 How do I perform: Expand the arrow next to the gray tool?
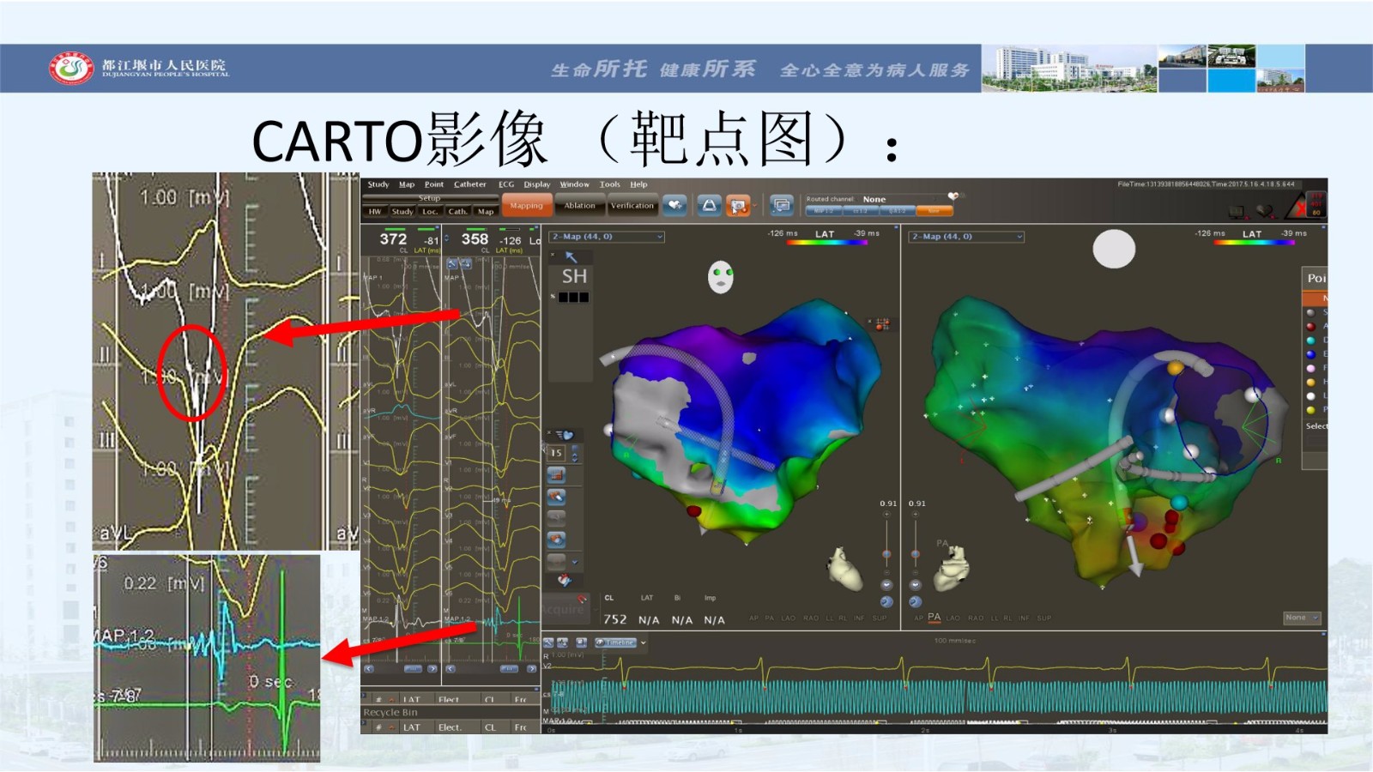575,562
